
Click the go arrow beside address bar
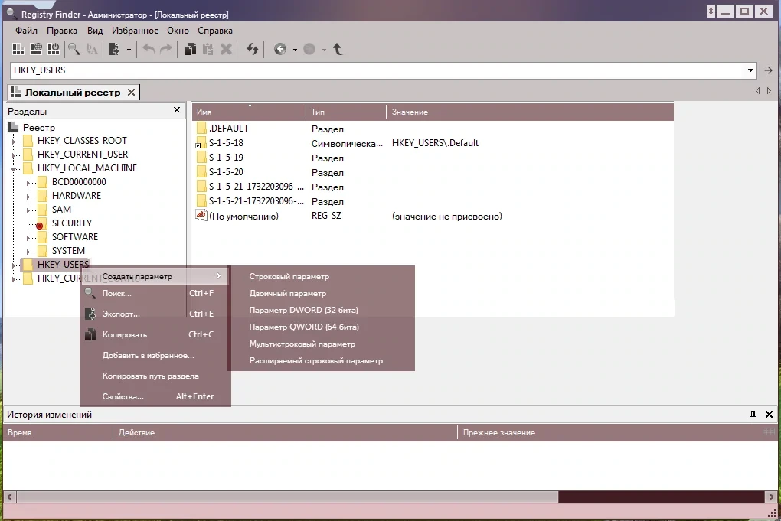769,70
